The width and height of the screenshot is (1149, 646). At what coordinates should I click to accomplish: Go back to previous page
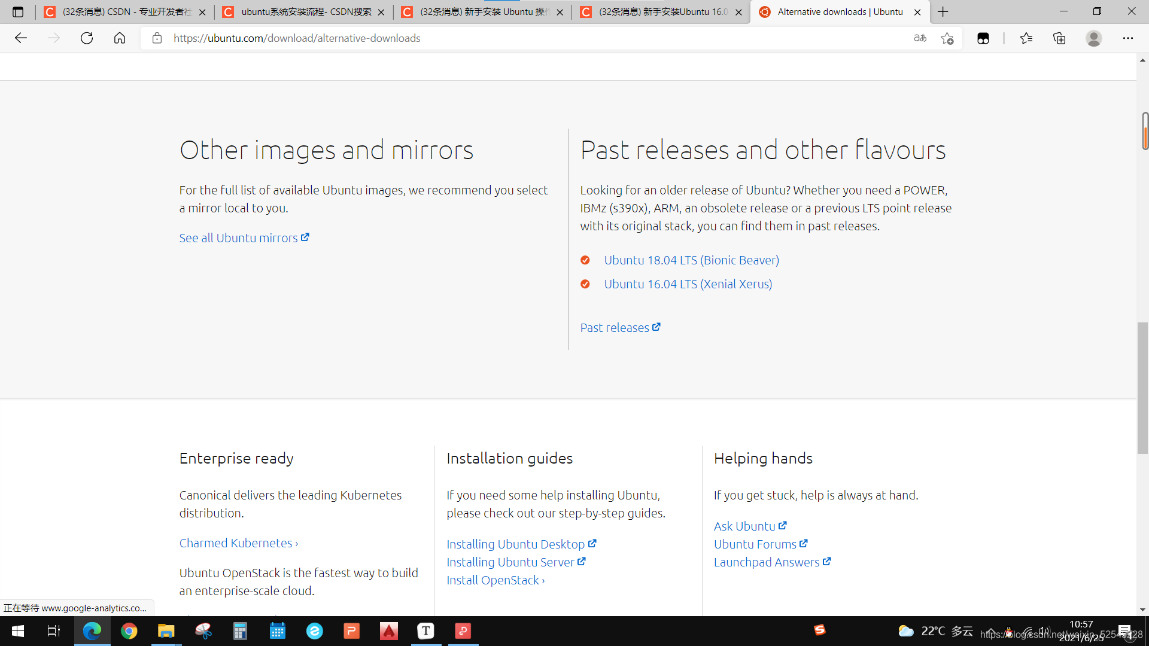[x=21, y=38]
